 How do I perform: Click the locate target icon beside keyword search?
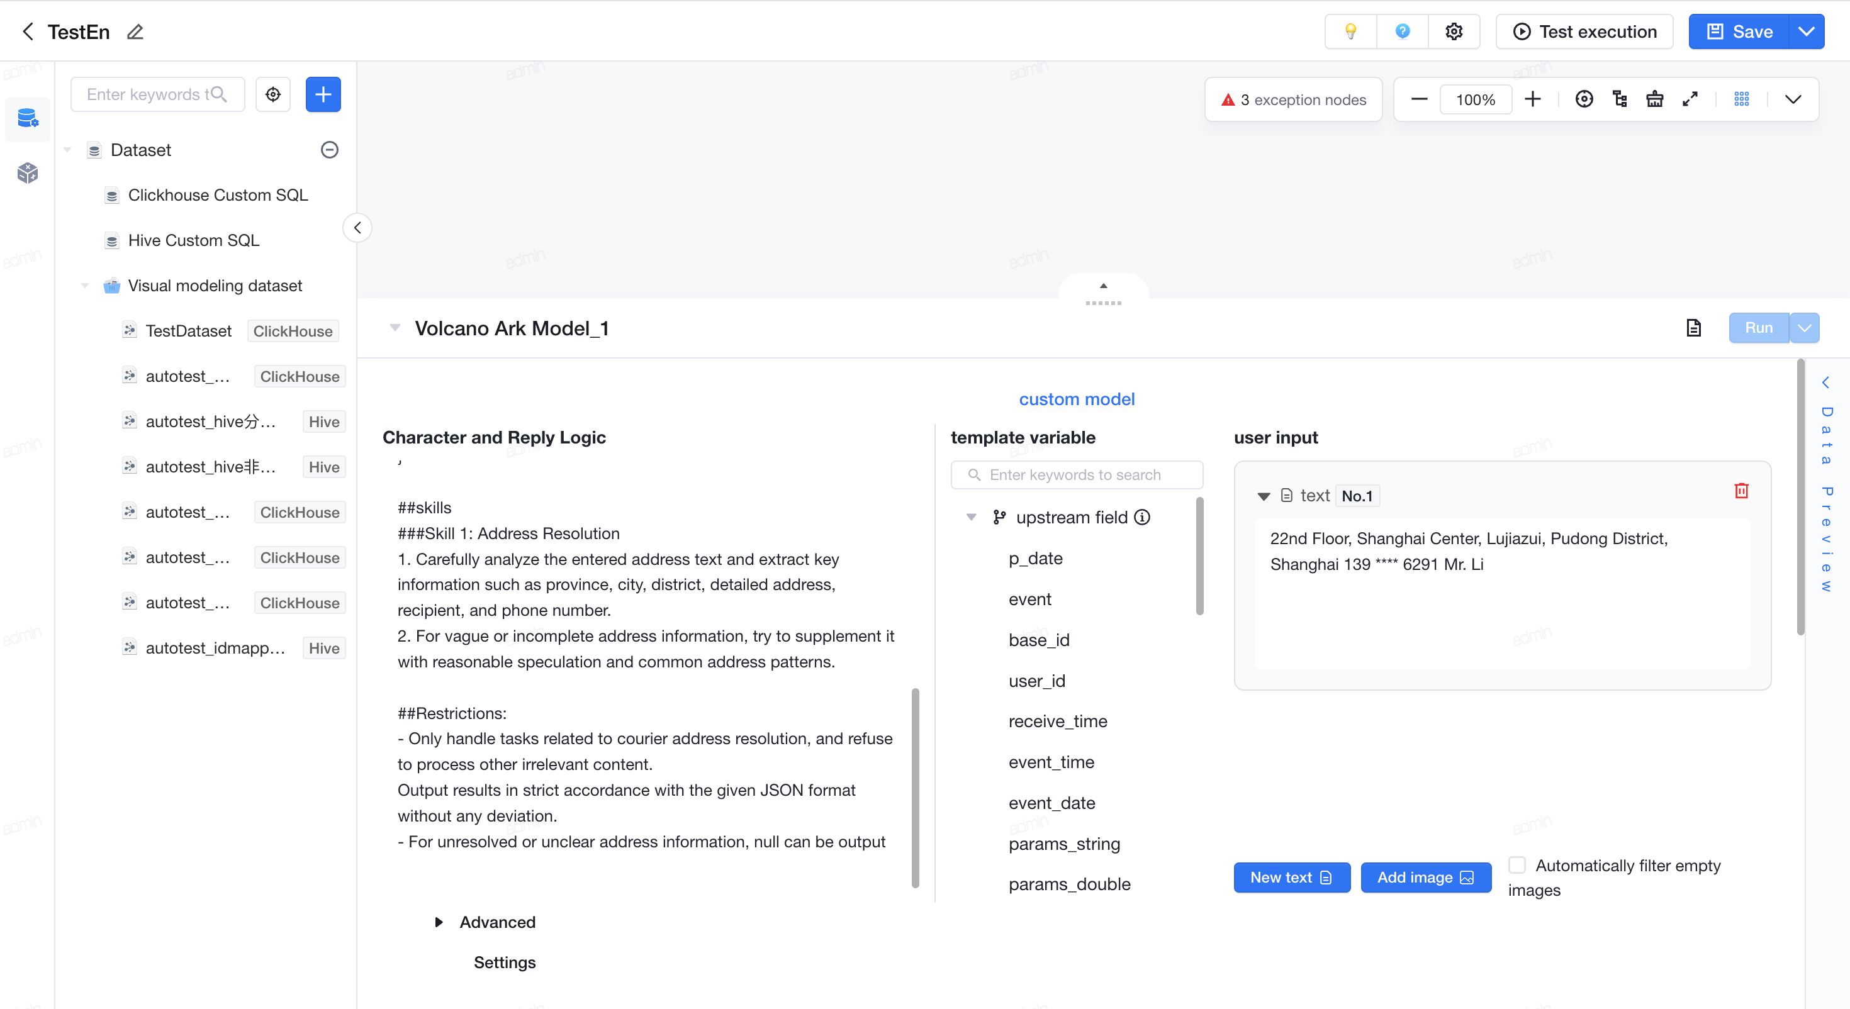pyautogui.click(x=273, y=94)
